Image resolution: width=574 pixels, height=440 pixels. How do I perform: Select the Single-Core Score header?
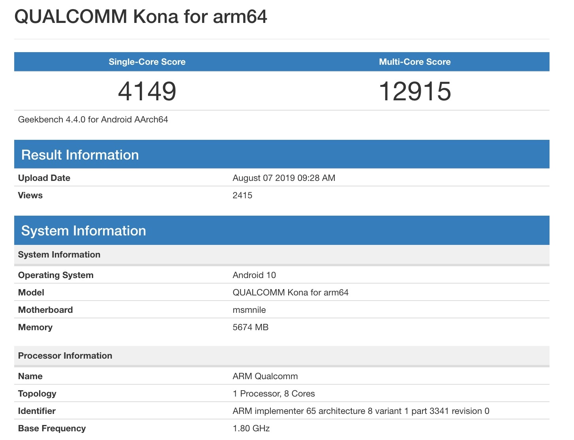coord(147,62)
